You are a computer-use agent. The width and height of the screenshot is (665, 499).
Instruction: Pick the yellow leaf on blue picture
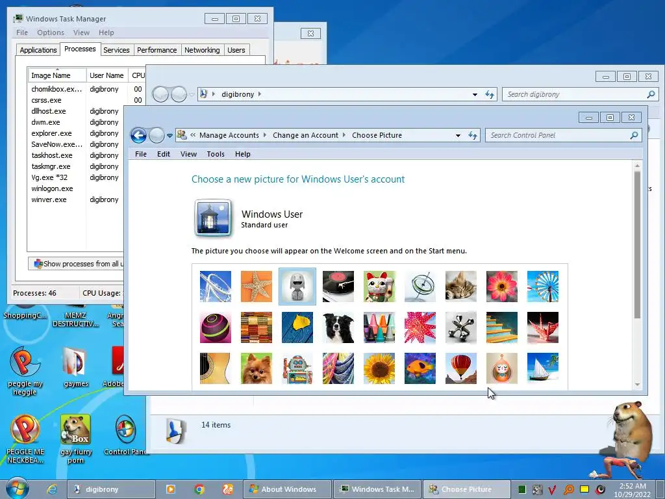(x=297, y=327)
